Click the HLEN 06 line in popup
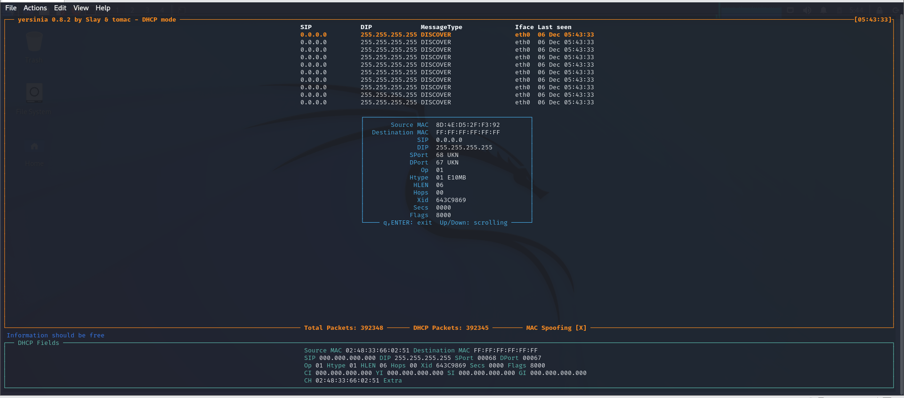 [x=428, y=185]
